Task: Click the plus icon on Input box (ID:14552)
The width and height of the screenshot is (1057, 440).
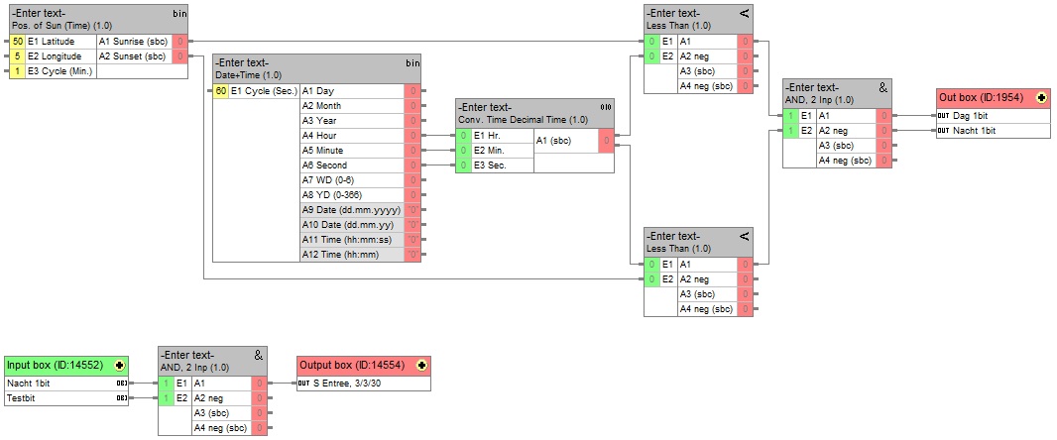Action: coord(120,365)
